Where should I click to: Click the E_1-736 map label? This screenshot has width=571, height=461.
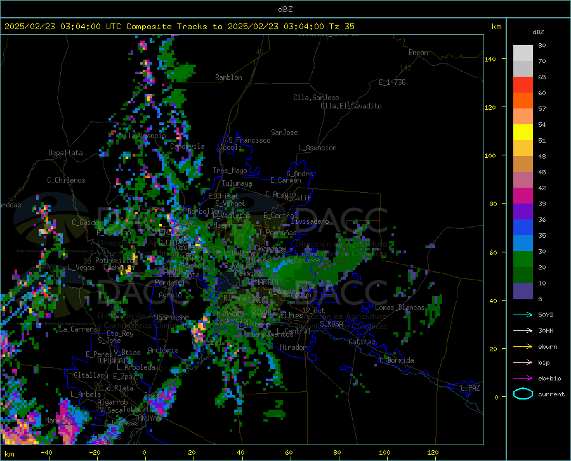click(392, 82)
